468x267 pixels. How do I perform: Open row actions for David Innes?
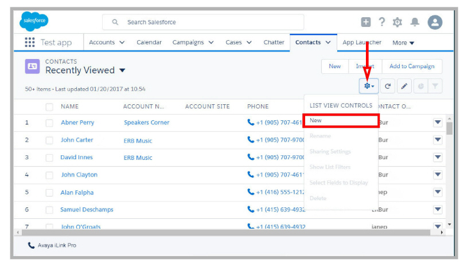point(438,157)
